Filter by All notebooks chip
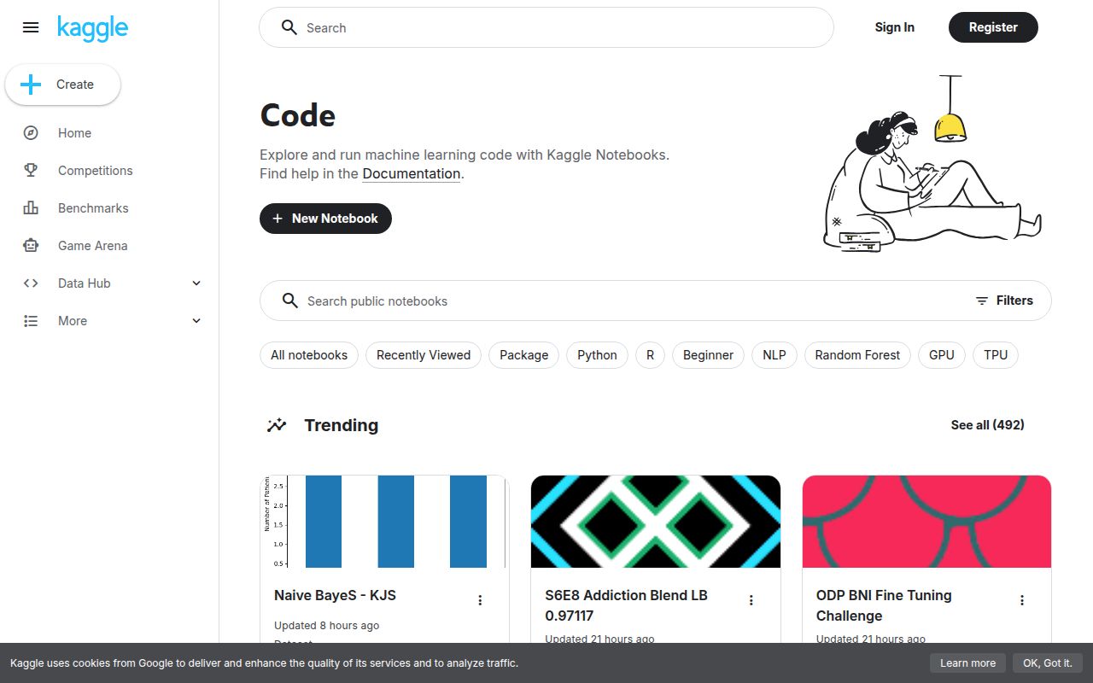Image resolution: width=1093 pixels, height=683 pixels. (x=309, y=355)
